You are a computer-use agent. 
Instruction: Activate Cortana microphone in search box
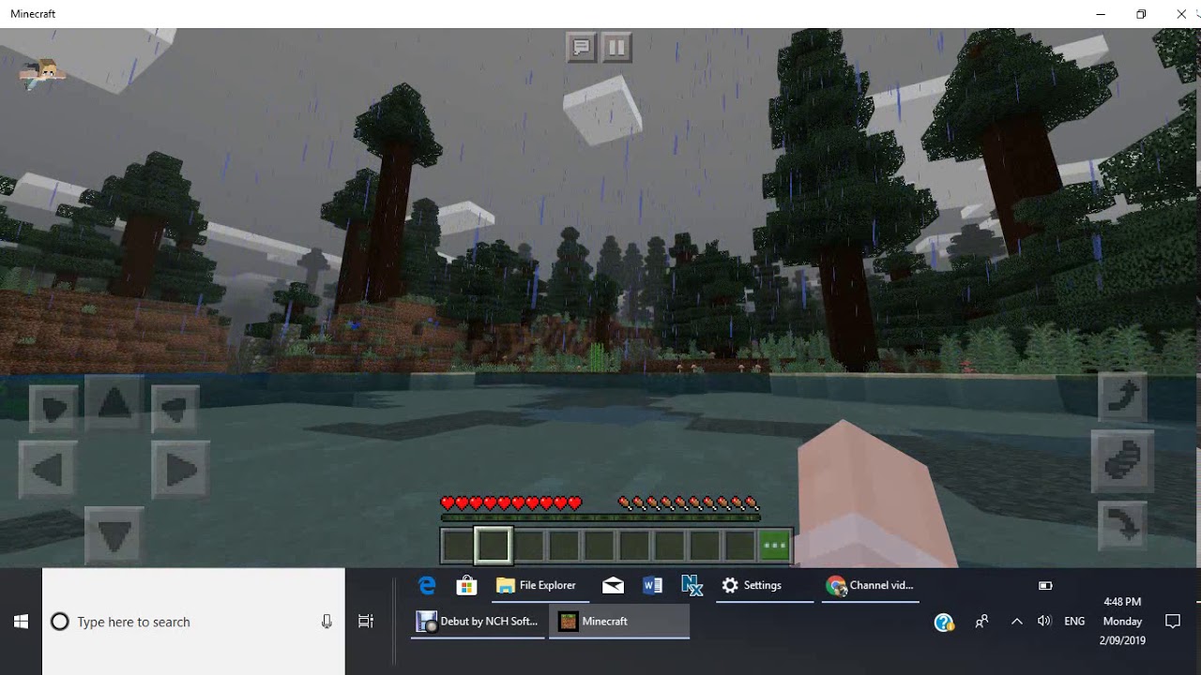point(327,622)
